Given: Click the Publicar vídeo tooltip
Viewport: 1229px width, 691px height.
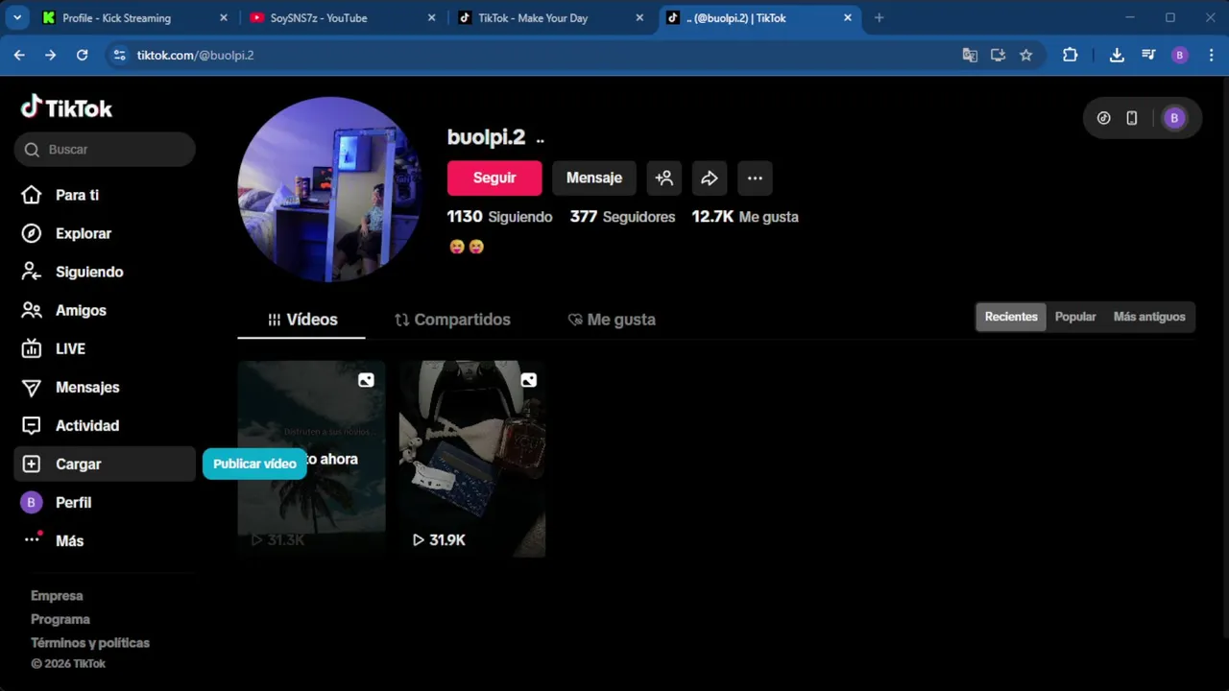Looking at the screenshot, I should pyautogui.click(x=254, y=464).
